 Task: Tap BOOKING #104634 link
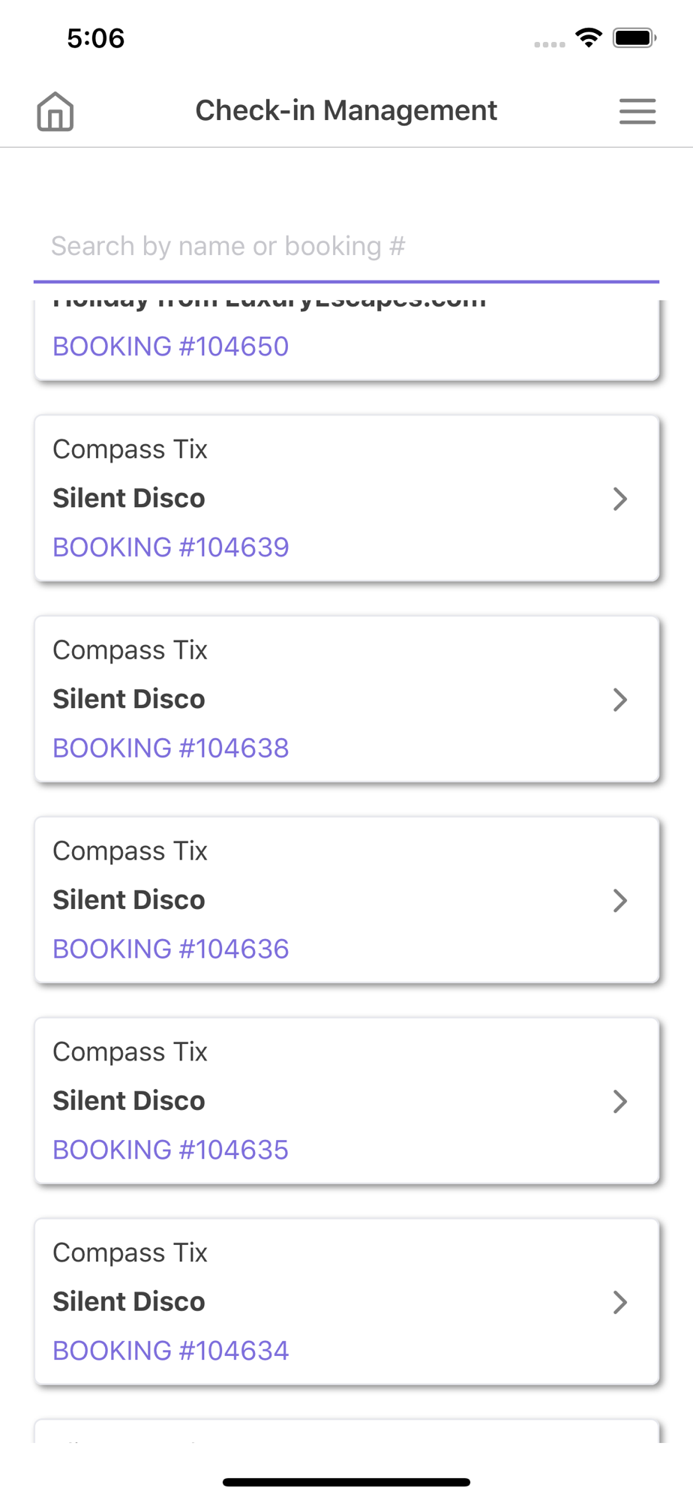[170, 1351]
